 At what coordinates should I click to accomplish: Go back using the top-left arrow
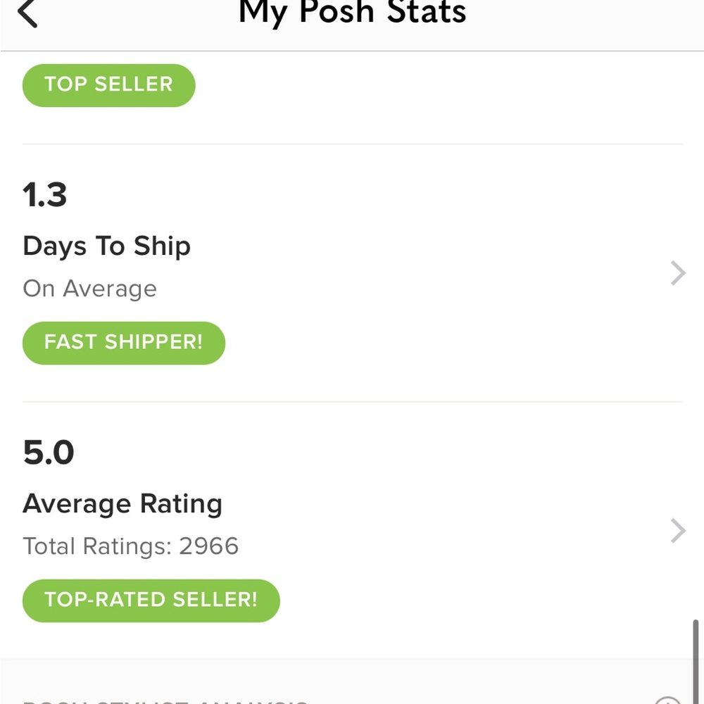pos(27,13)
